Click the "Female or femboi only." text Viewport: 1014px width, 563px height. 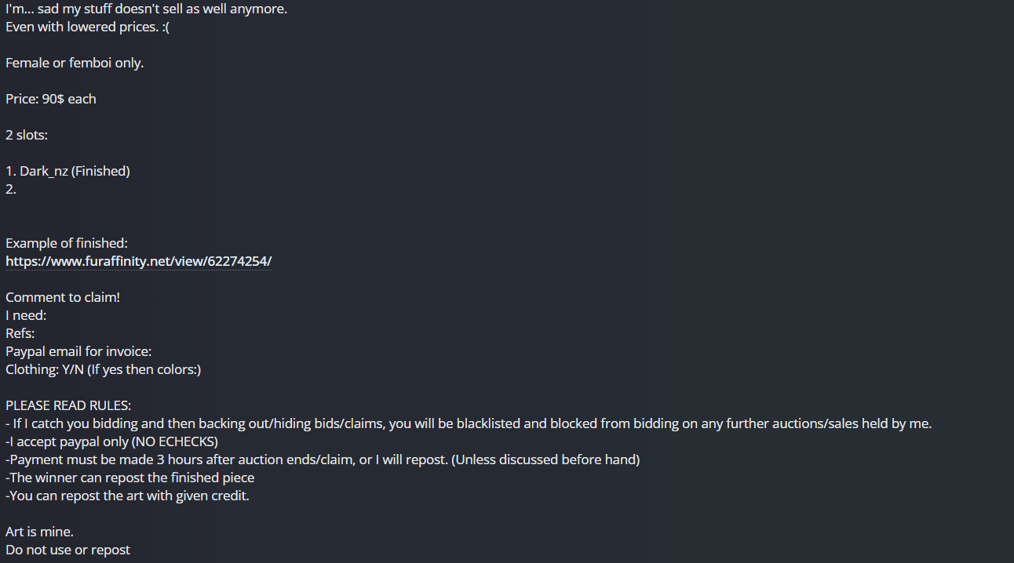click(75, 63)
